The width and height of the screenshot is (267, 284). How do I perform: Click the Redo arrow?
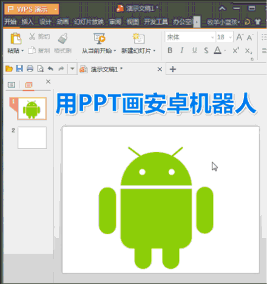tap(61, 69)
